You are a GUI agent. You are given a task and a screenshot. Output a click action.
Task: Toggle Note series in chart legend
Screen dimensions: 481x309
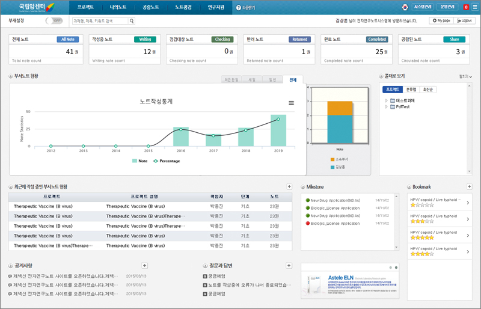[x=139, y=161]
